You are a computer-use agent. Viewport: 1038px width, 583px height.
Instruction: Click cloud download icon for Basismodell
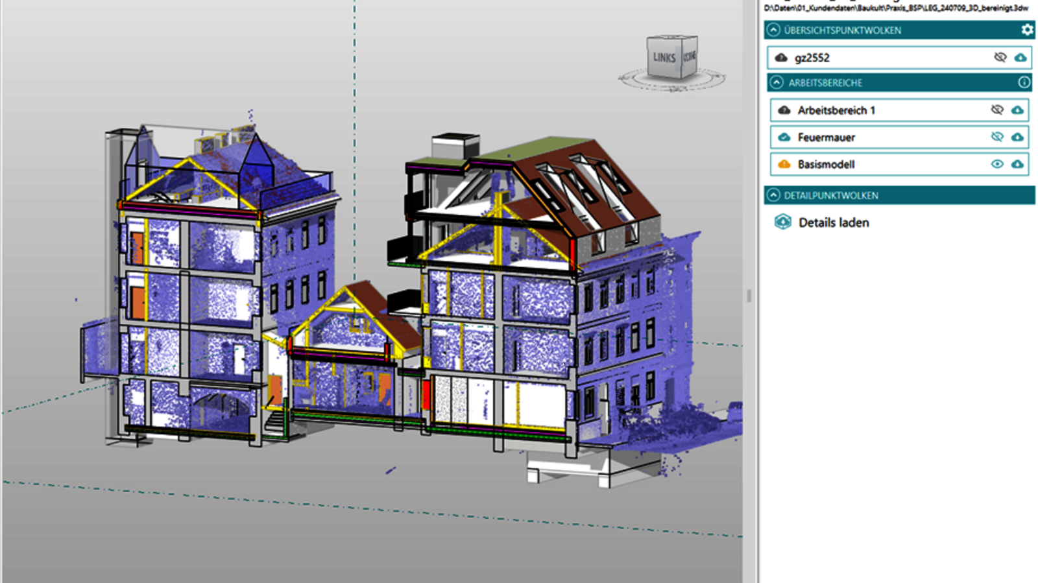pos(1017,165)
